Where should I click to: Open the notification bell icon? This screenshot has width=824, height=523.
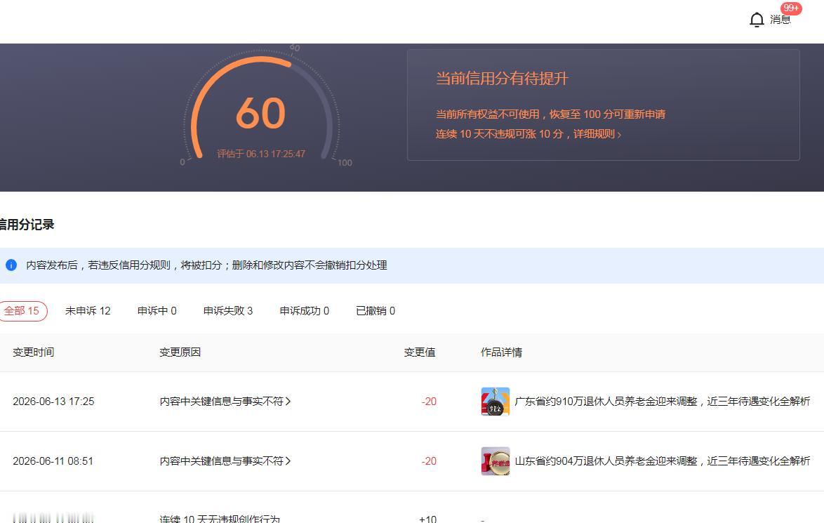756,20
